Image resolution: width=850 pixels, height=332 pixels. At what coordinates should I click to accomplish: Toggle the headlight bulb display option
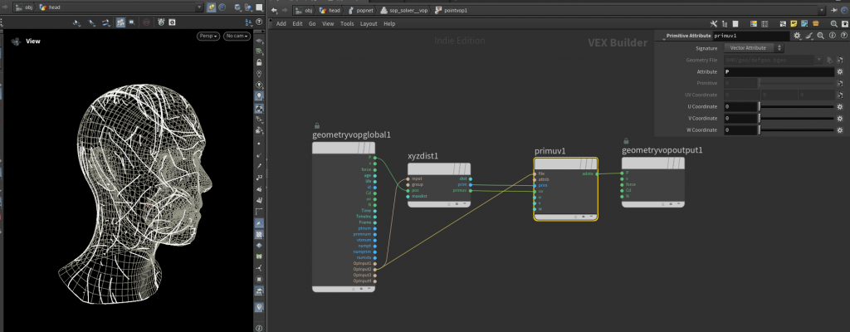pos(260,96)
